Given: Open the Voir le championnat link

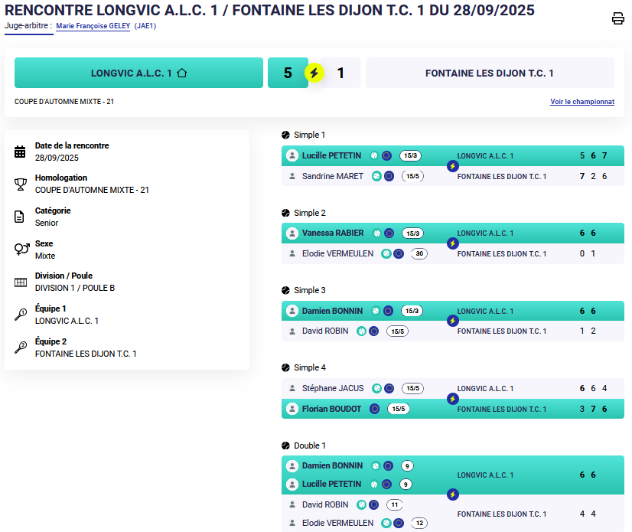Looking at the screenshot, I should pyautogui.click(x=582, y=102).
